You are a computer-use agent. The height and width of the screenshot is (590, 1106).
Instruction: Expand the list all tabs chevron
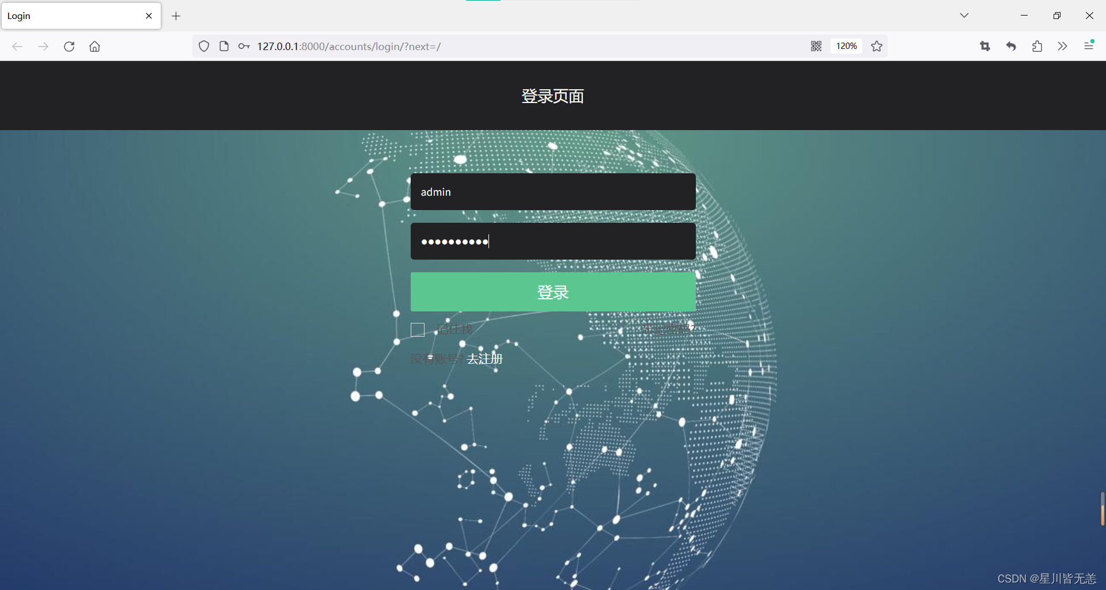(x=964, y=16)
